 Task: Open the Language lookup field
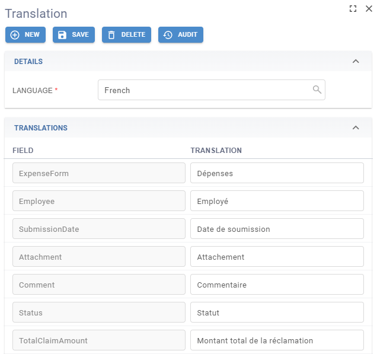point(205,90)
